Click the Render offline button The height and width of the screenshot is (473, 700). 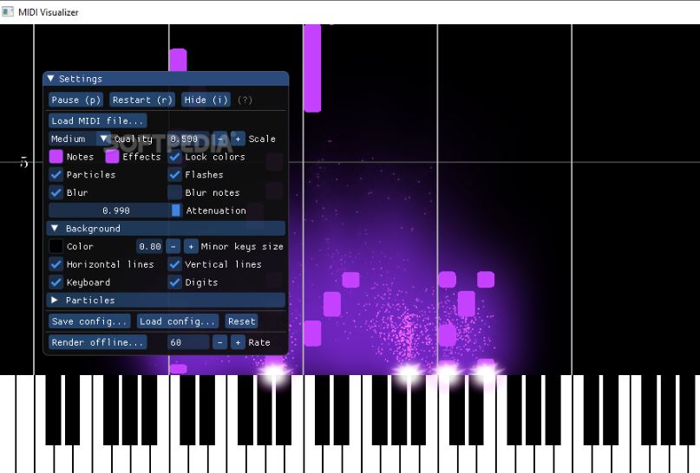[x=98, y=342]
